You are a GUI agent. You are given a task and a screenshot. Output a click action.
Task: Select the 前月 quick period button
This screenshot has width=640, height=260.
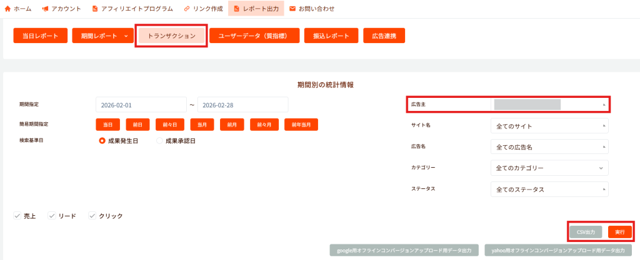232,125
